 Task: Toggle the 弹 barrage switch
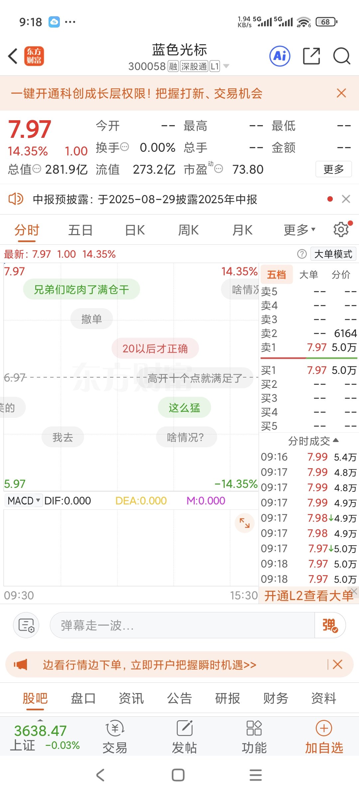click(330, 625)
